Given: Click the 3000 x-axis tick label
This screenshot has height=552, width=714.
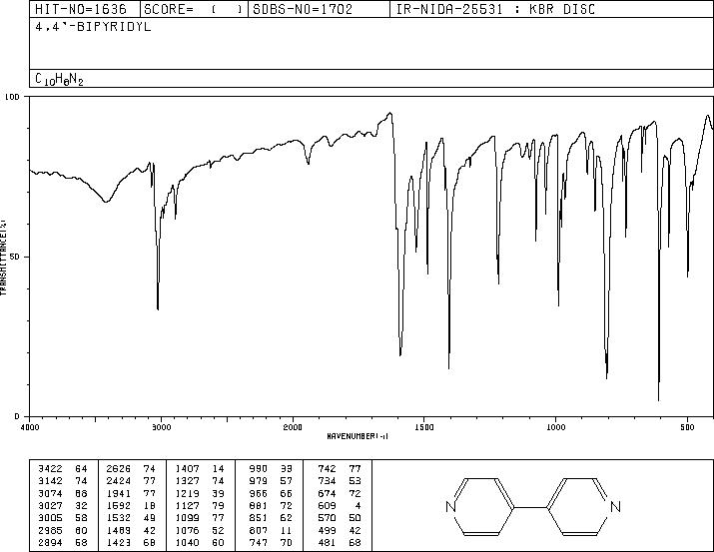Looking at the screenshot, I should coord(161,427).
